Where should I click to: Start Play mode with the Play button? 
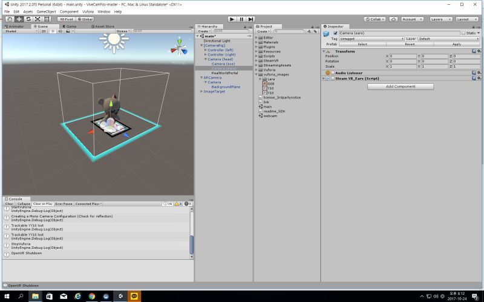[x=232, y=19]
